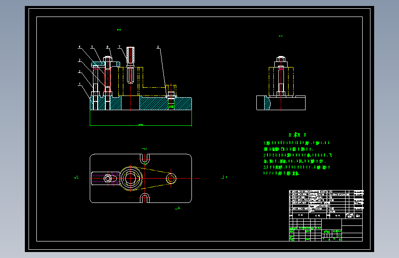Click the top U-shaped slot in plan view
399x258 pixels.
[x=145, y=159]
